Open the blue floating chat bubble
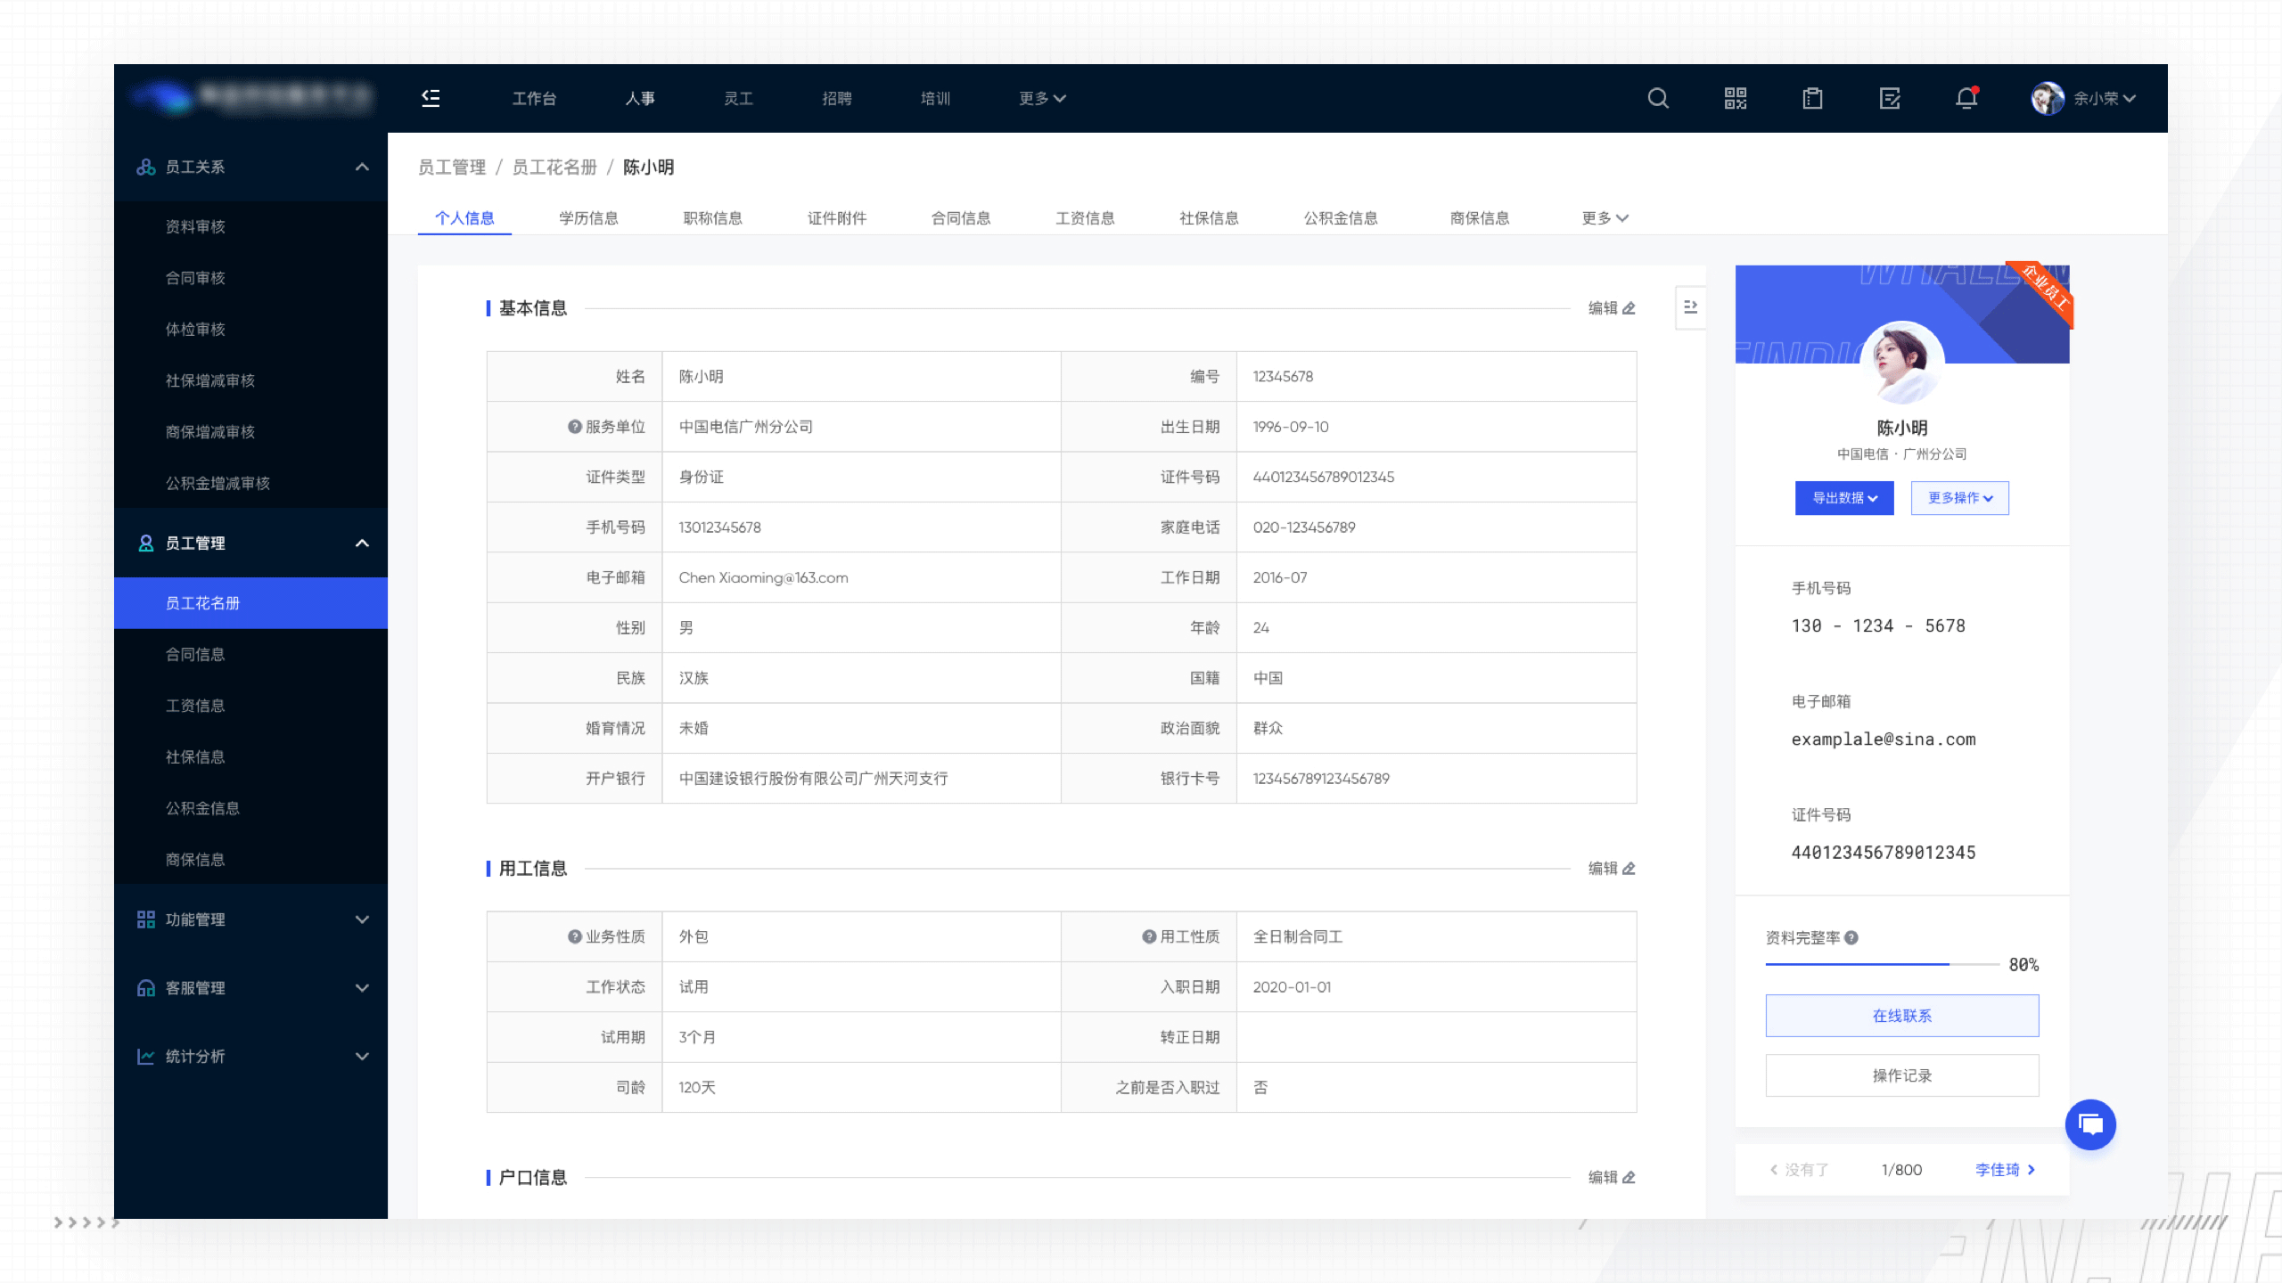 [x=2090, y=1124]
